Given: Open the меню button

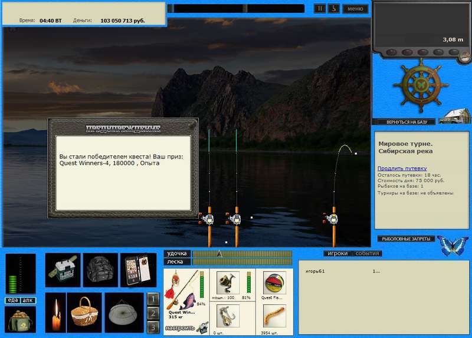Looking at the screenshot, I should click(355, 9).
